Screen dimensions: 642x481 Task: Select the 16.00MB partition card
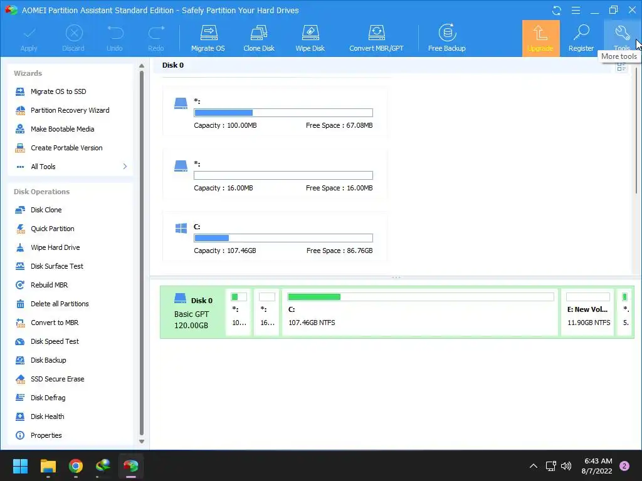click(x=275, y=174)
